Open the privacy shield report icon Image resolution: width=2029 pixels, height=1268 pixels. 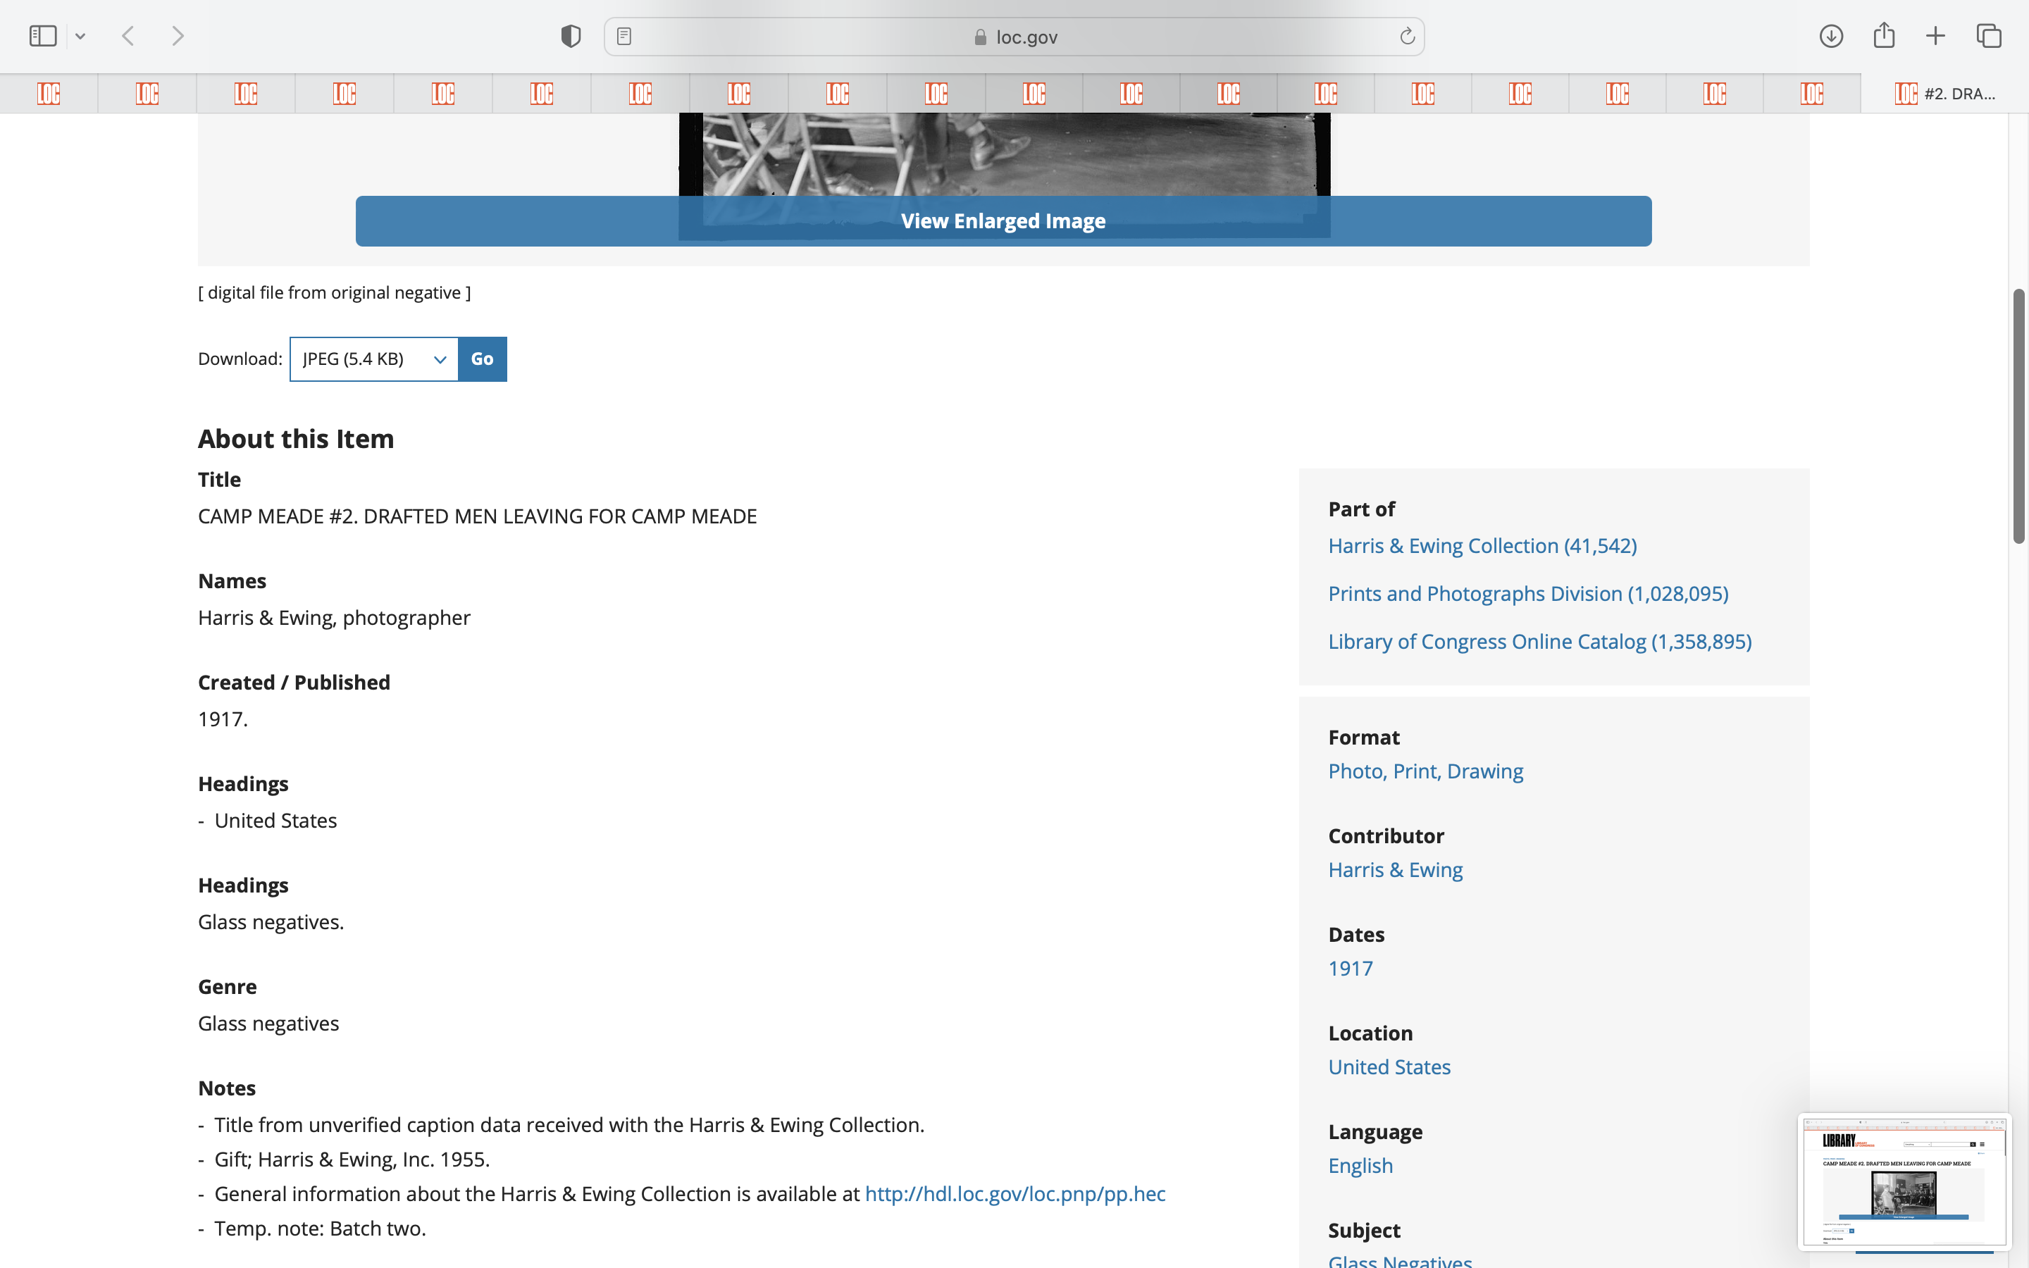tap(571, 36)
